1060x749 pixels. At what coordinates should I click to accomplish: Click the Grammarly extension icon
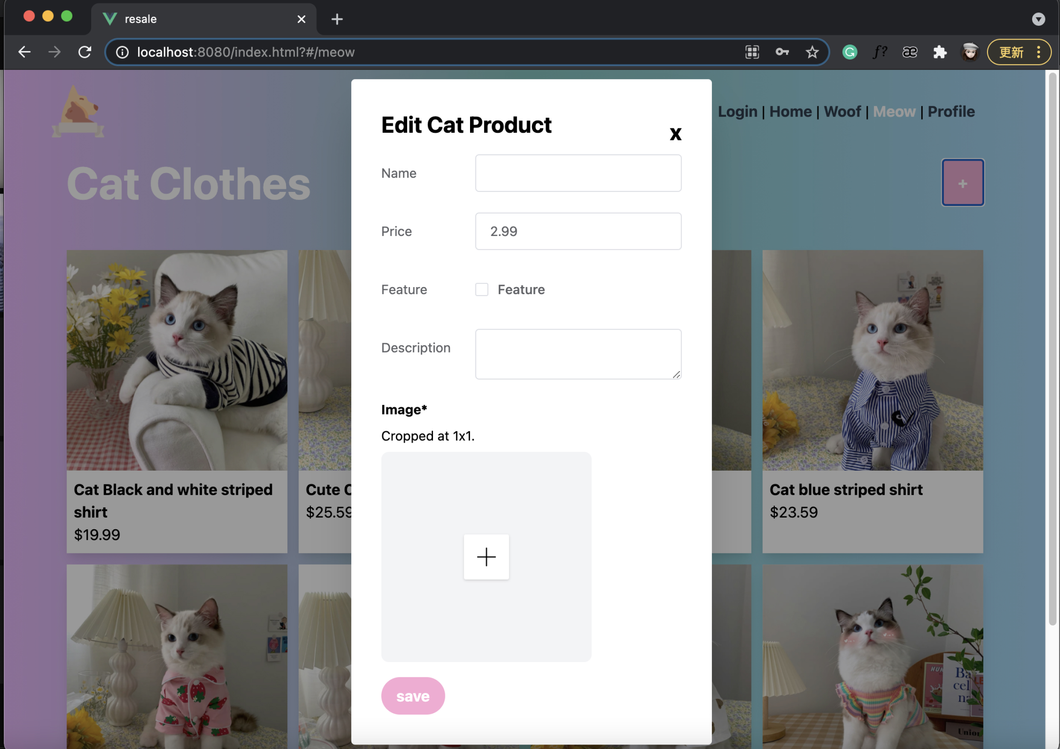(x=849, y=52)
